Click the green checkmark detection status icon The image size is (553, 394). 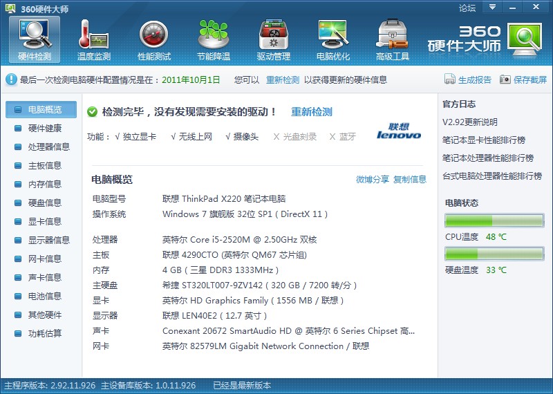92,112
